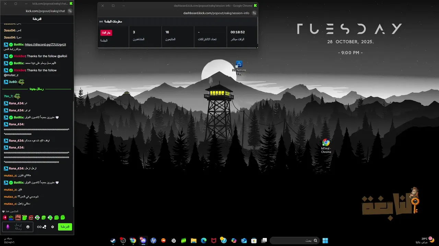Insert the rightmost green smiley emote
Screen dimensions: 439x246
63,217
